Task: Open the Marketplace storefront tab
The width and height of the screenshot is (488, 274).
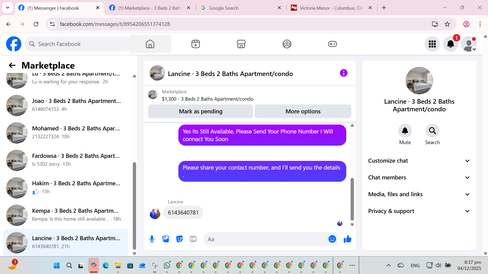Action: coord(241,44)
